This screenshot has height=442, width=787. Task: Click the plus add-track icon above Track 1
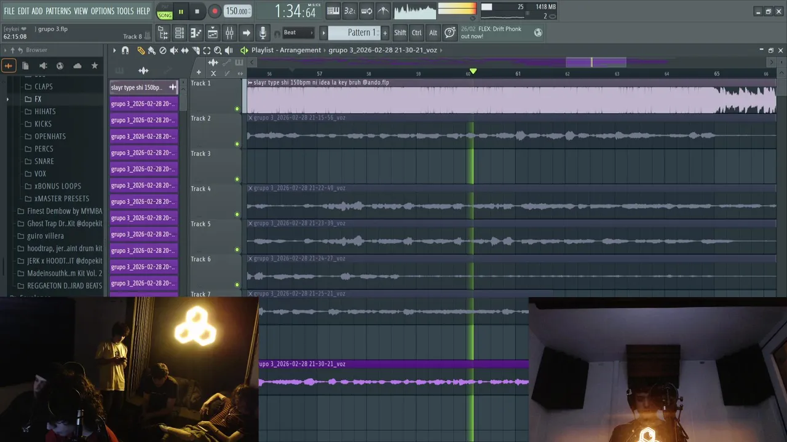pos(199,73)
